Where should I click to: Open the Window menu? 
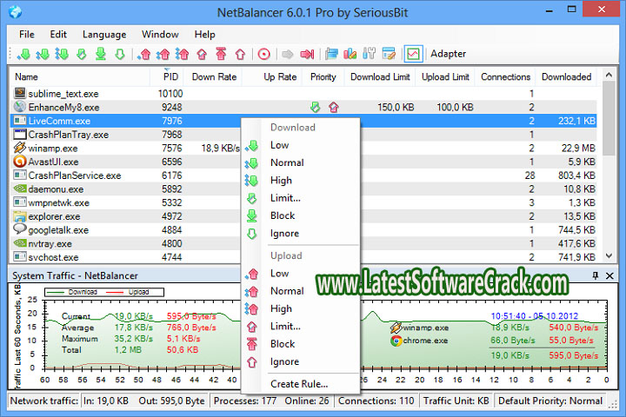coord(160,34)
